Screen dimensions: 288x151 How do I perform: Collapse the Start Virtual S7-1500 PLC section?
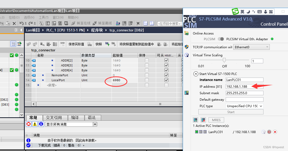(196, 74)
